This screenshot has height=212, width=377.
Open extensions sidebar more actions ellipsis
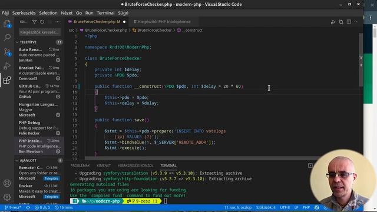pos(58,22)
